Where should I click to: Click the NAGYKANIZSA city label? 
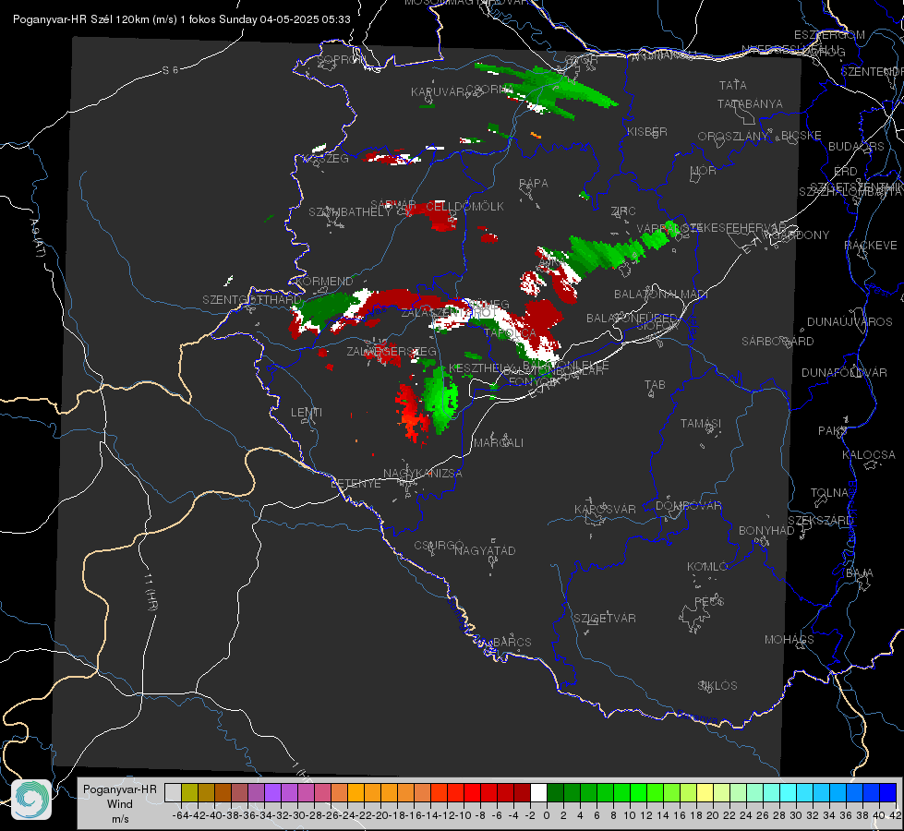(x=423, y=474)
